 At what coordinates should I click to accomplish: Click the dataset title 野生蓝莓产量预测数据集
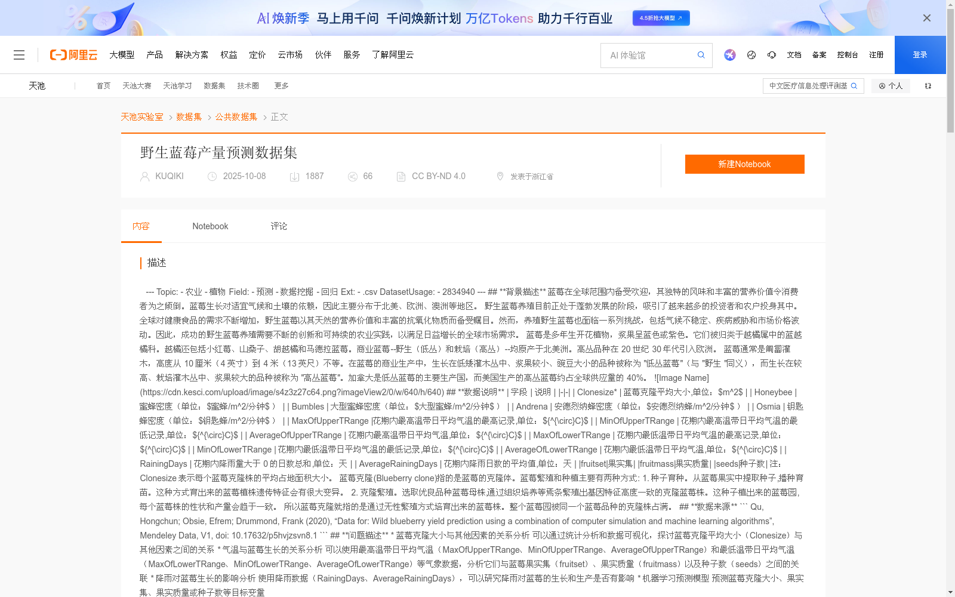pos(218,153)
